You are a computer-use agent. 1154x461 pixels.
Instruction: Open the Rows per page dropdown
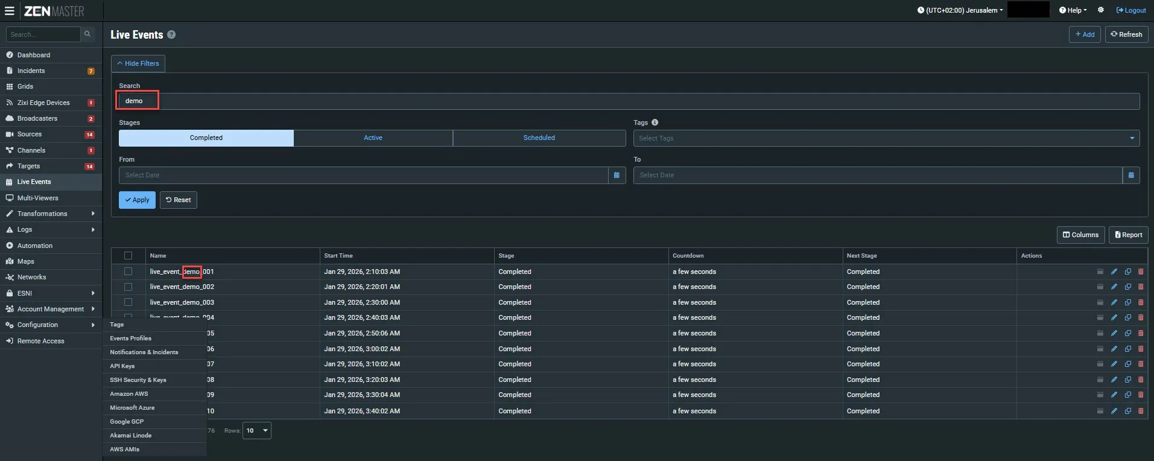(x=256, y=430)
